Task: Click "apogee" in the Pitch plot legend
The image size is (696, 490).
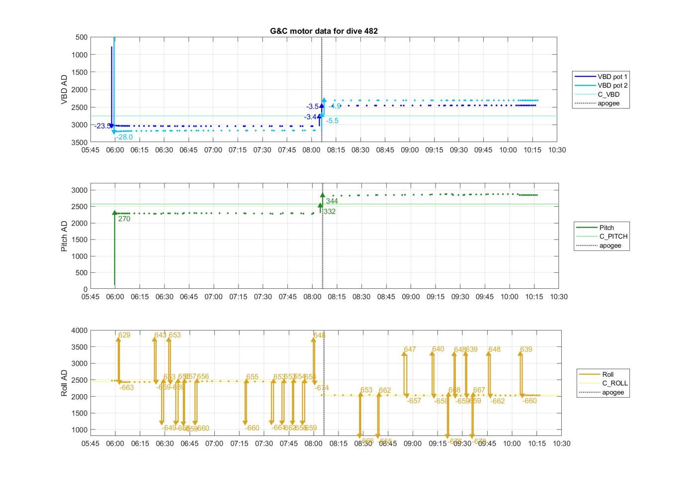Action: (599, 245)
